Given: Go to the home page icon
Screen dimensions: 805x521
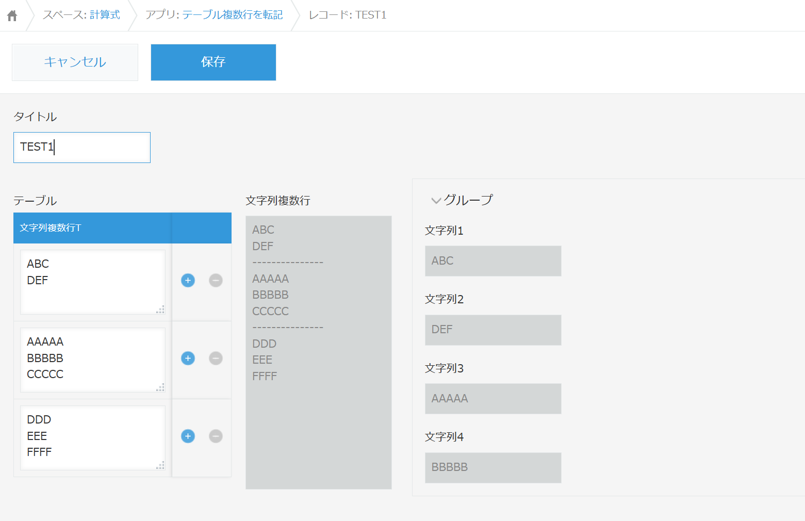Looking at the screenshot, I should pos(12,15).
